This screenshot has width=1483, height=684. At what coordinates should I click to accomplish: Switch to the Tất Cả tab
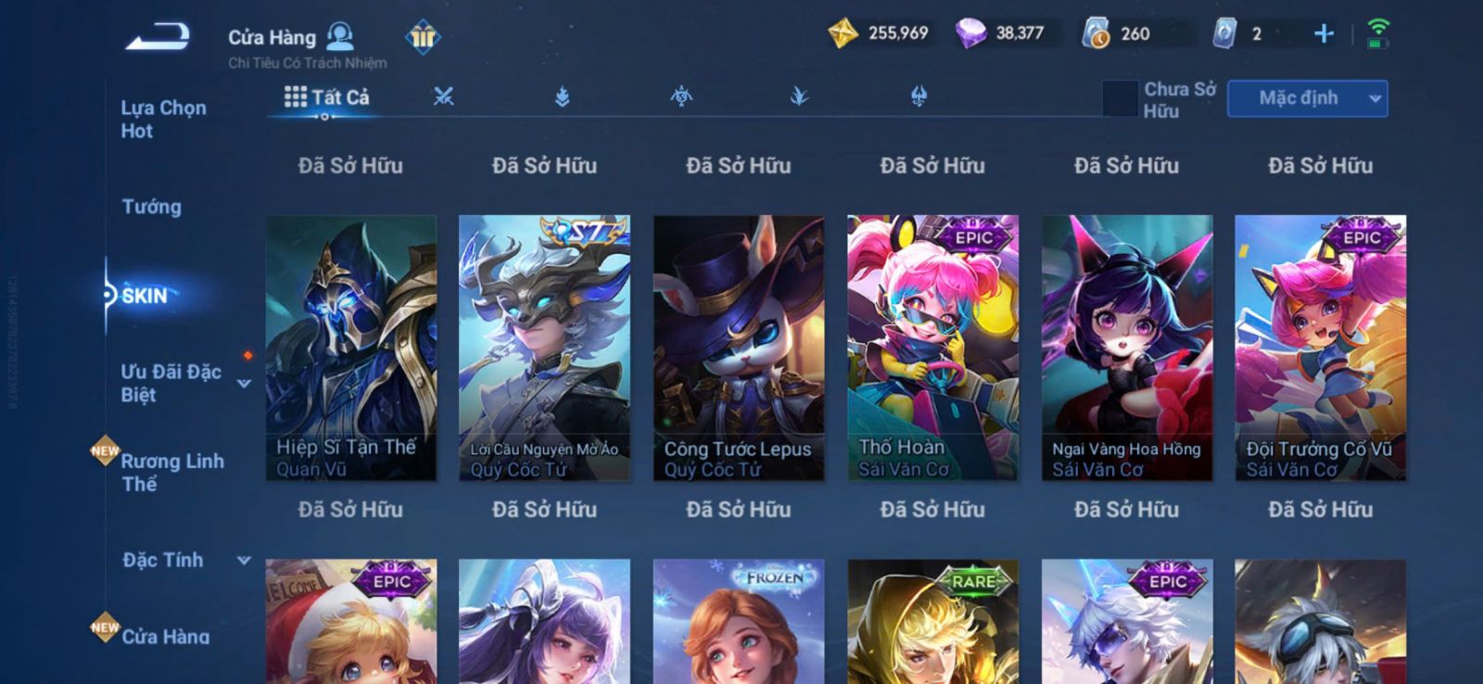[x=327, y=96]
